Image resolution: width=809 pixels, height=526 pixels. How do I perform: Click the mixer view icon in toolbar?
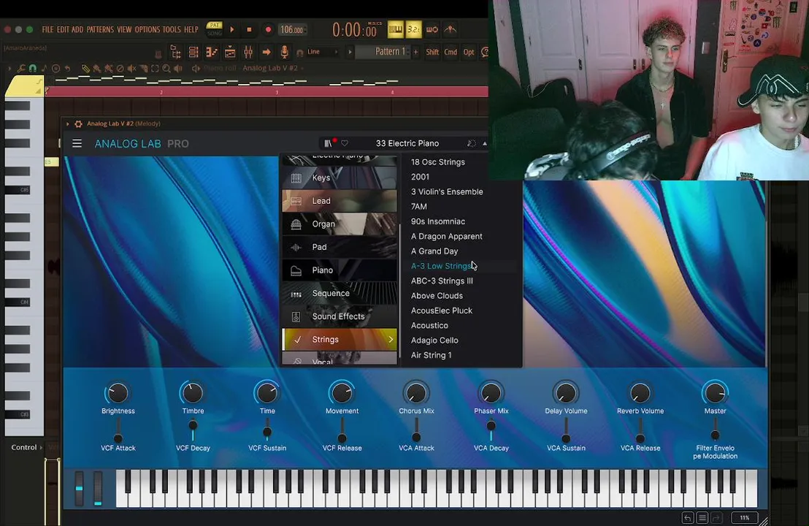pyautogui.click(x=248, y=52)
